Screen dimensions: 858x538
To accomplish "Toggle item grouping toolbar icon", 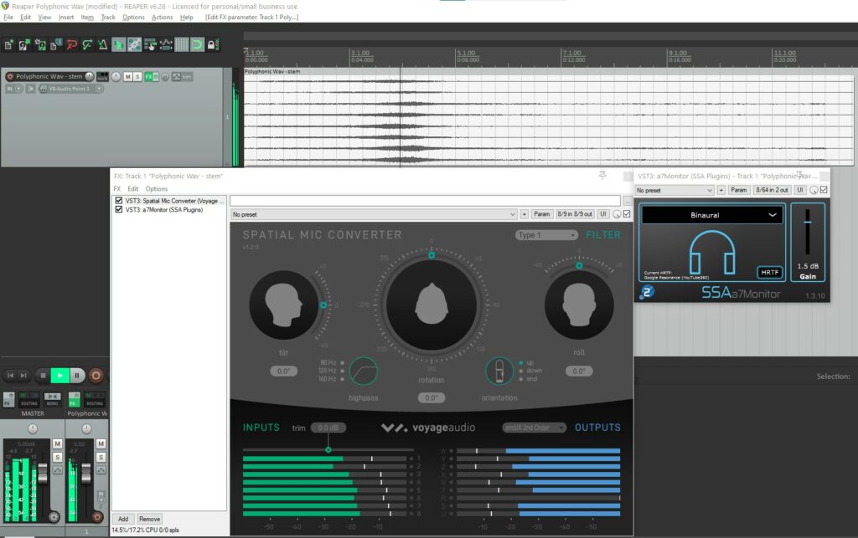I will coord(134,45).
